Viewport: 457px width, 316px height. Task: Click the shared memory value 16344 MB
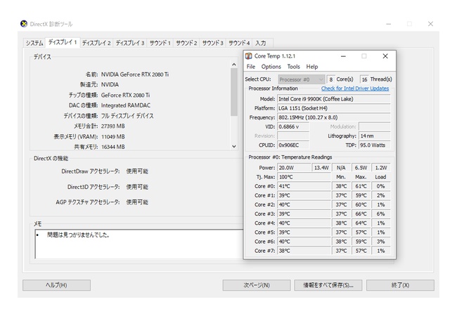pyautogui.click(x=112, y=147)
